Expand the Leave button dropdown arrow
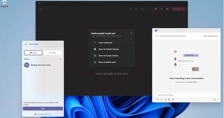 (184, 9)
